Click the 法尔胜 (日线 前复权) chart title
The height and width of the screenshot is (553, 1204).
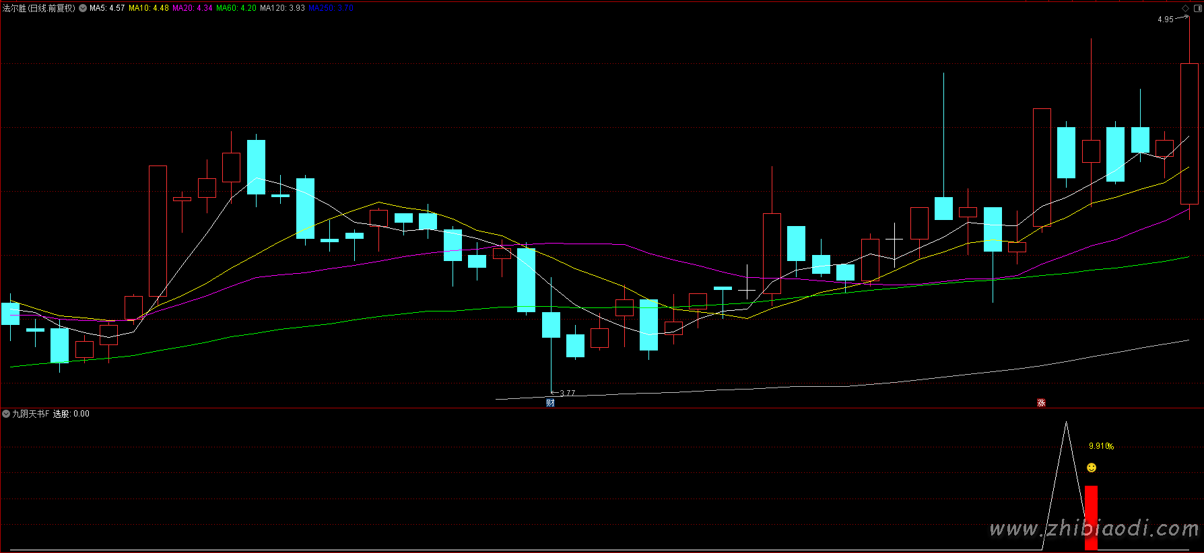39,8
